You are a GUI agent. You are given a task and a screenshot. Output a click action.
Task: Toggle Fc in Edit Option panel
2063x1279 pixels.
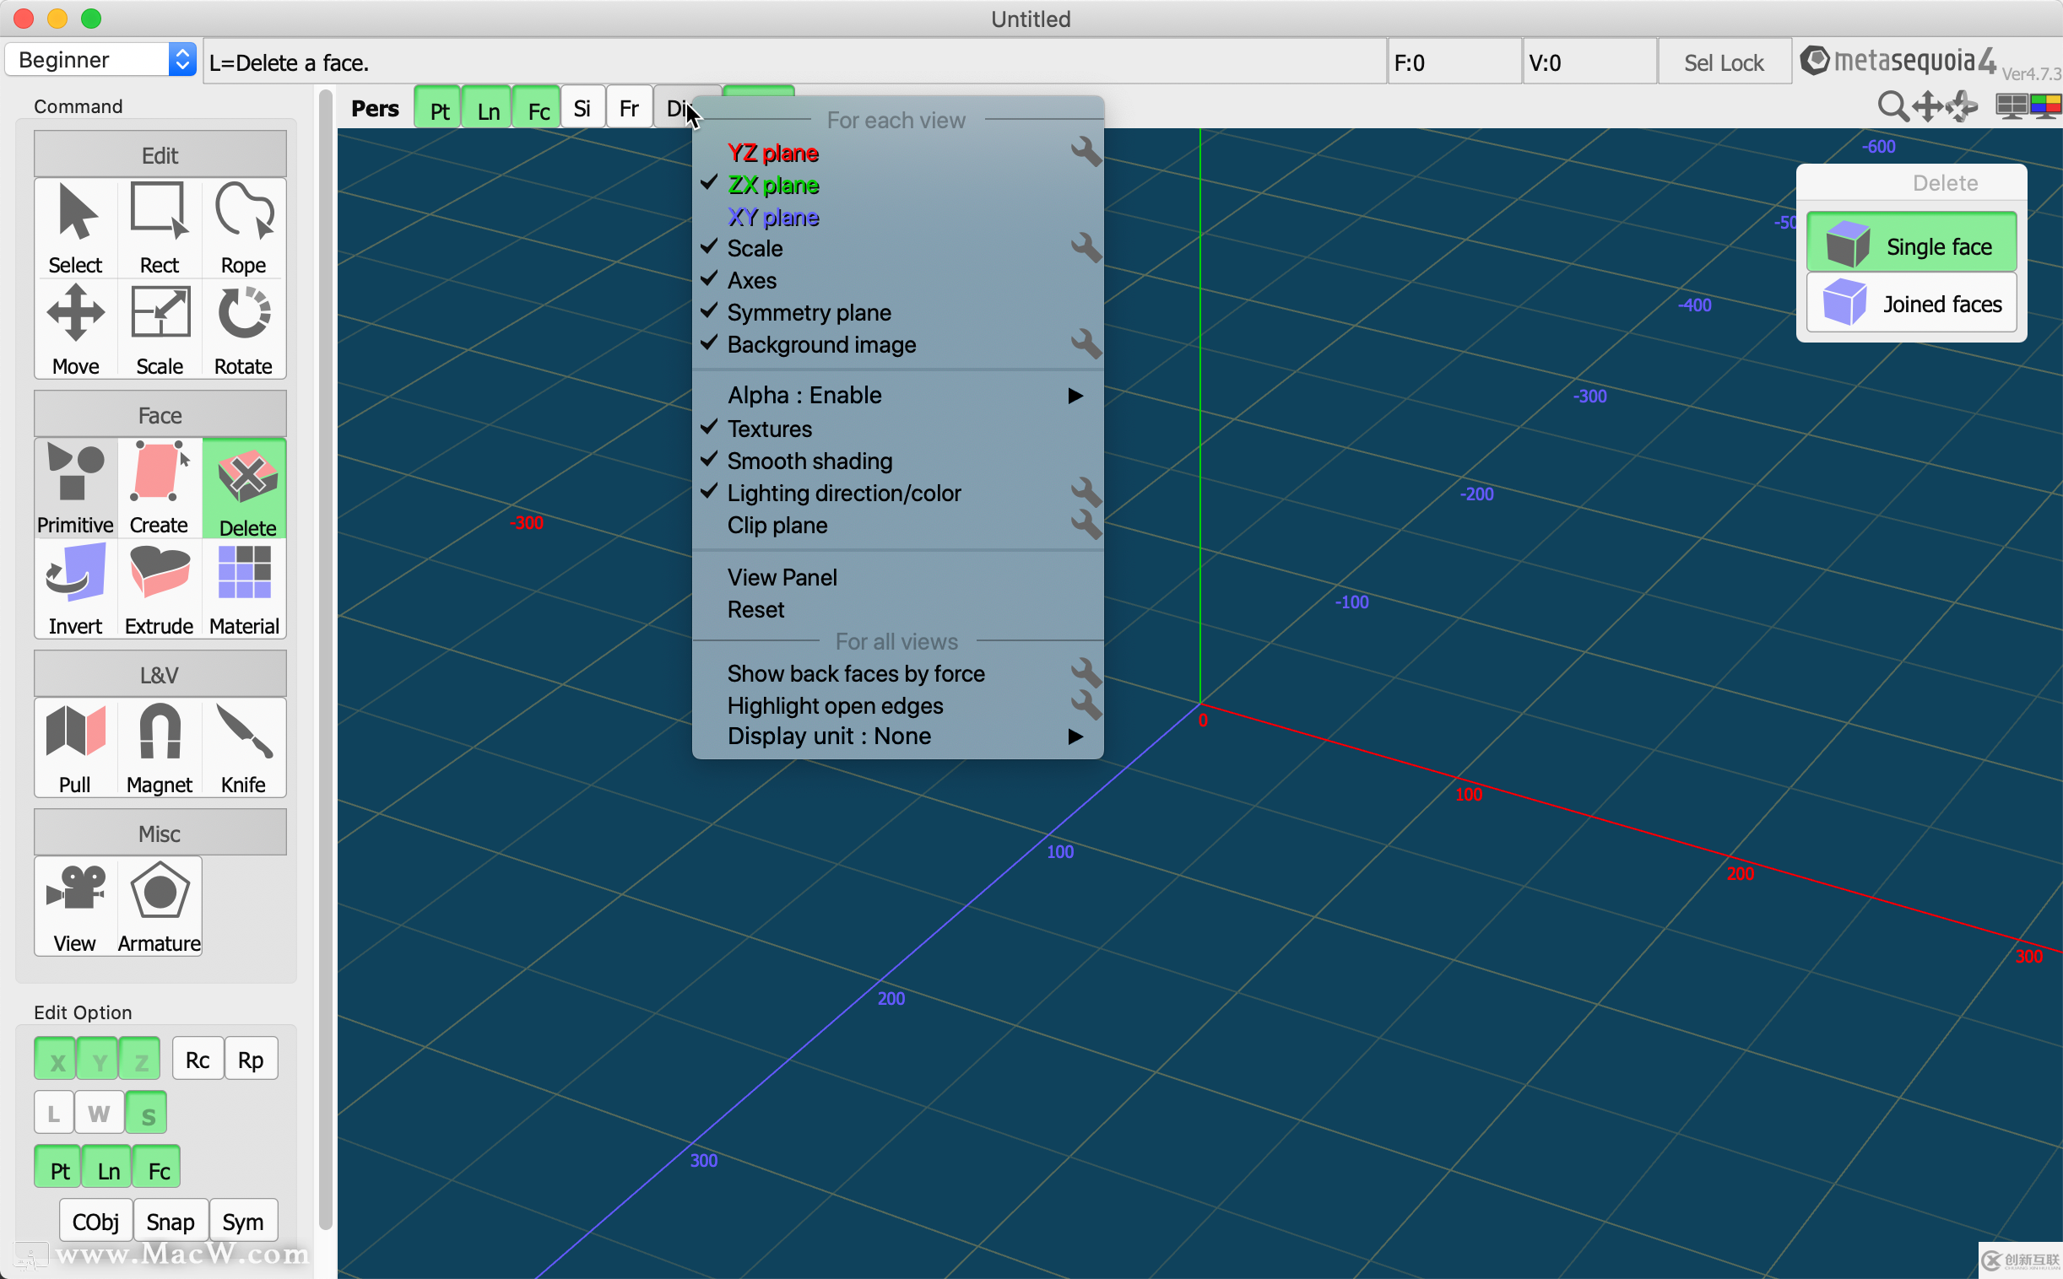[158, 1168]
